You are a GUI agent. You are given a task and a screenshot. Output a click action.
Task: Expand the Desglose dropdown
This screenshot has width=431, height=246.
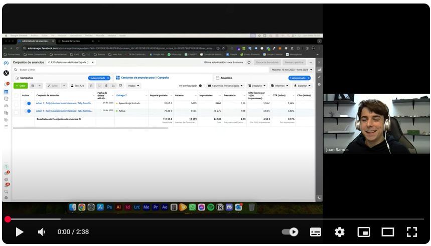click(x=257, y=86)
